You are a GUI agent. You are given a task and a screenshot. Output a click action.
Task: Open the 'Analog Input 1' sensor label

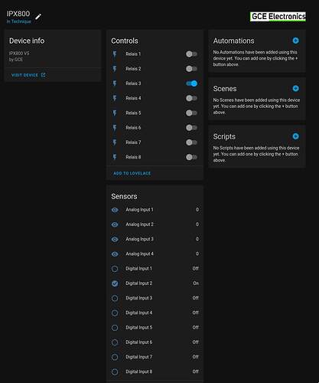pyautogui.click(x=139, y=210)
